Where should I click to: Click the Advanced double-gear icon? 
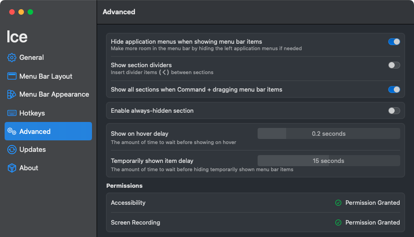click(11, 131)
